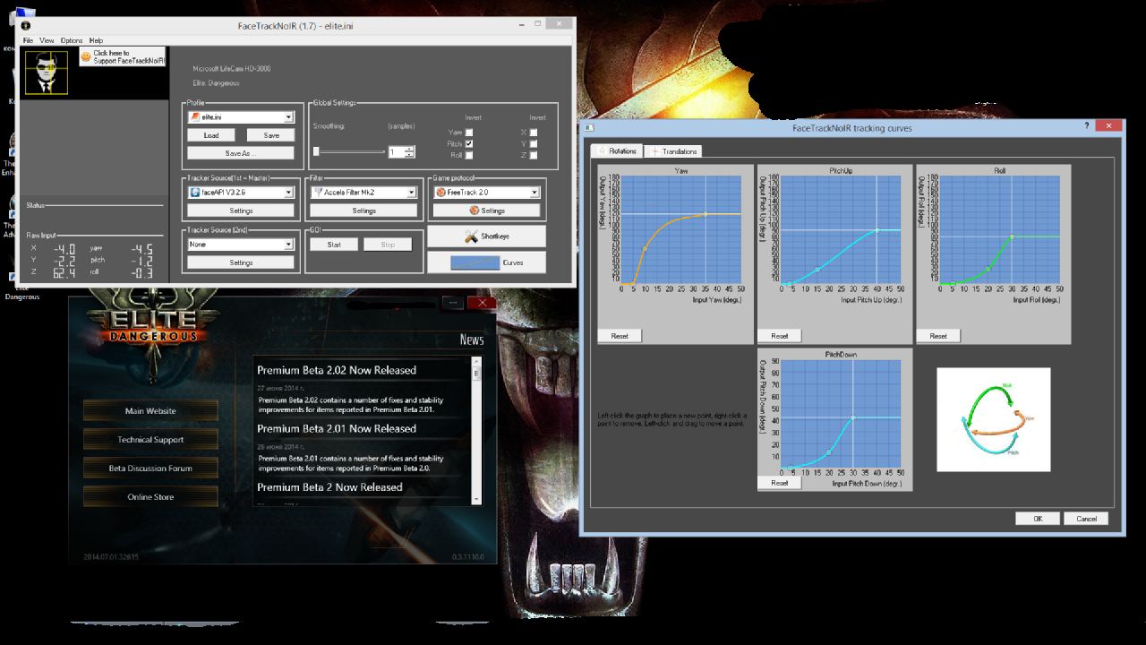Toggle Invert Y checkbox
The width and height of the screenshot is (1146, 645).
coord(534,143)
